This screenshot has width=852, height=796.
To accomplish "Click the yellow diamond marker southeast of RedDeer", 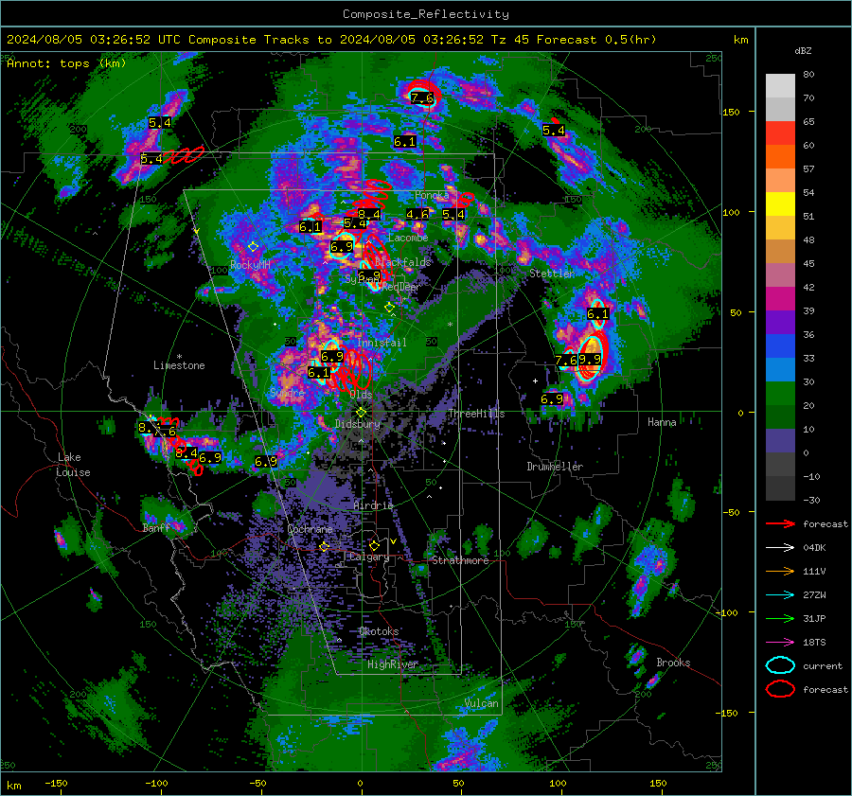I will click(x=390, y=308).
